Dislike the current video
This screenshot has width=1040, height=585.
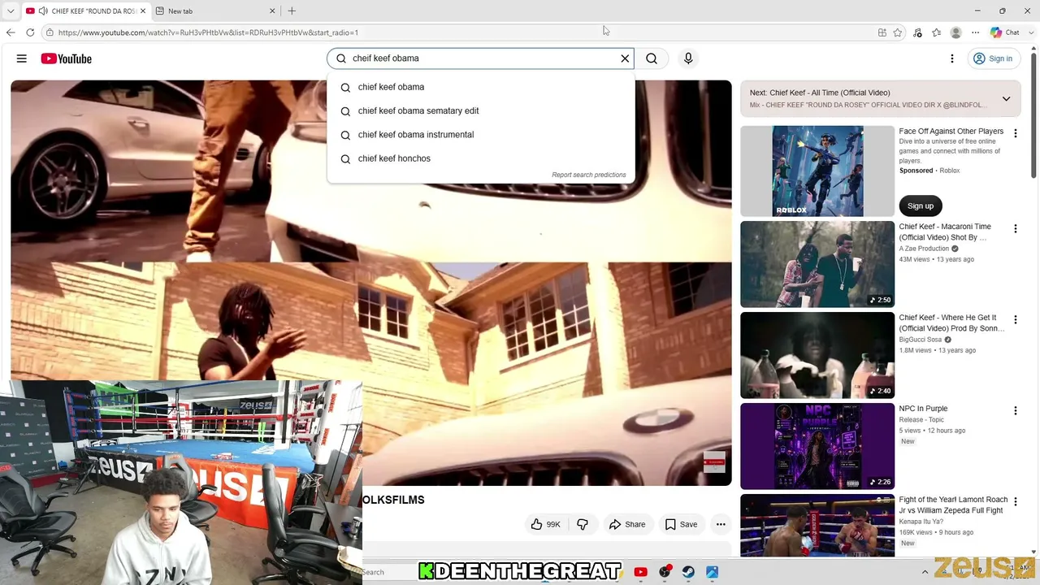[583, 525]
